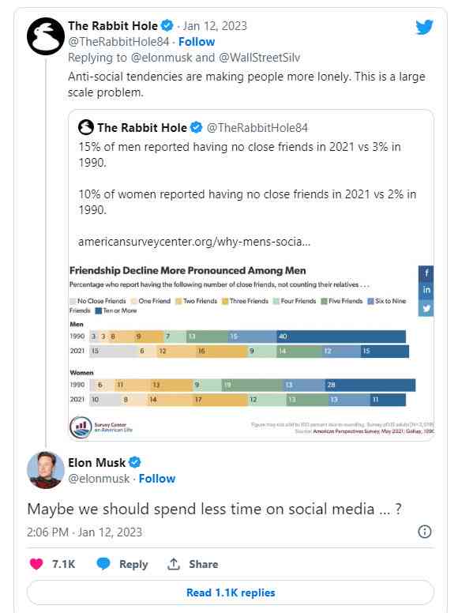The height and width of the screenshot is (613, 458).
Task: Click the LinkedIn share icon on chart
Action: (x=426, y=290)
